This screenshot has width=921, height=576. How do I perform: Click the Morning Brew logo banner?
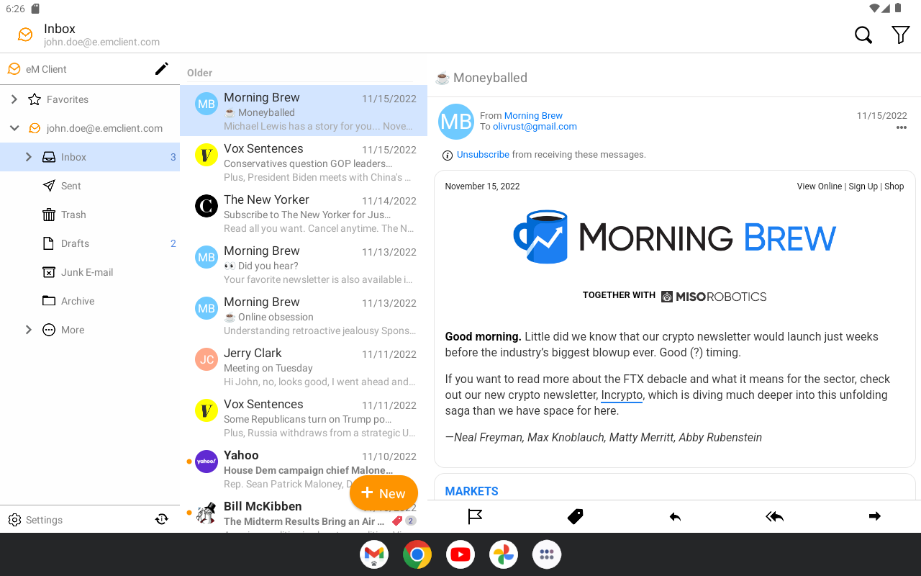coord(674,237)
